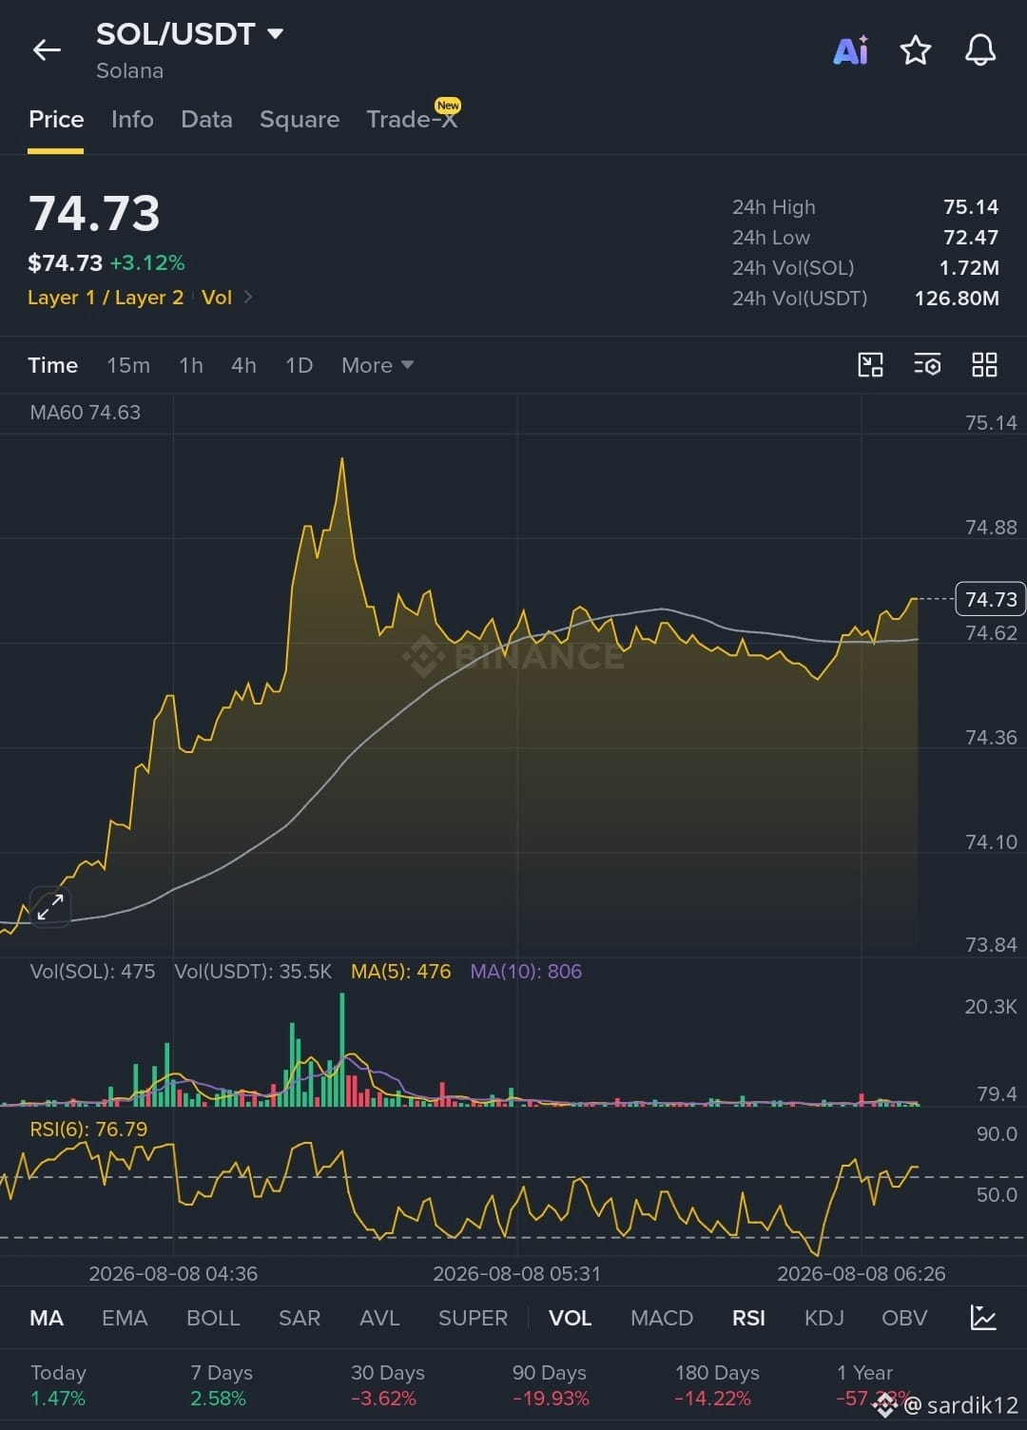This screenshot has height=1430, width=1027.
Task: Tap the 30 Days -3.62% performance
Action: tap(387, 1385)
